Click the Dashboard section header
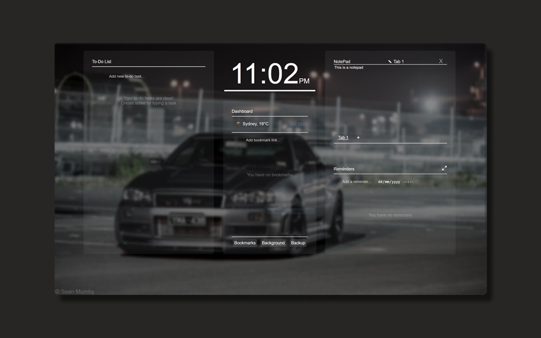This screenshot has height=338, width=541. pos(242,111)
